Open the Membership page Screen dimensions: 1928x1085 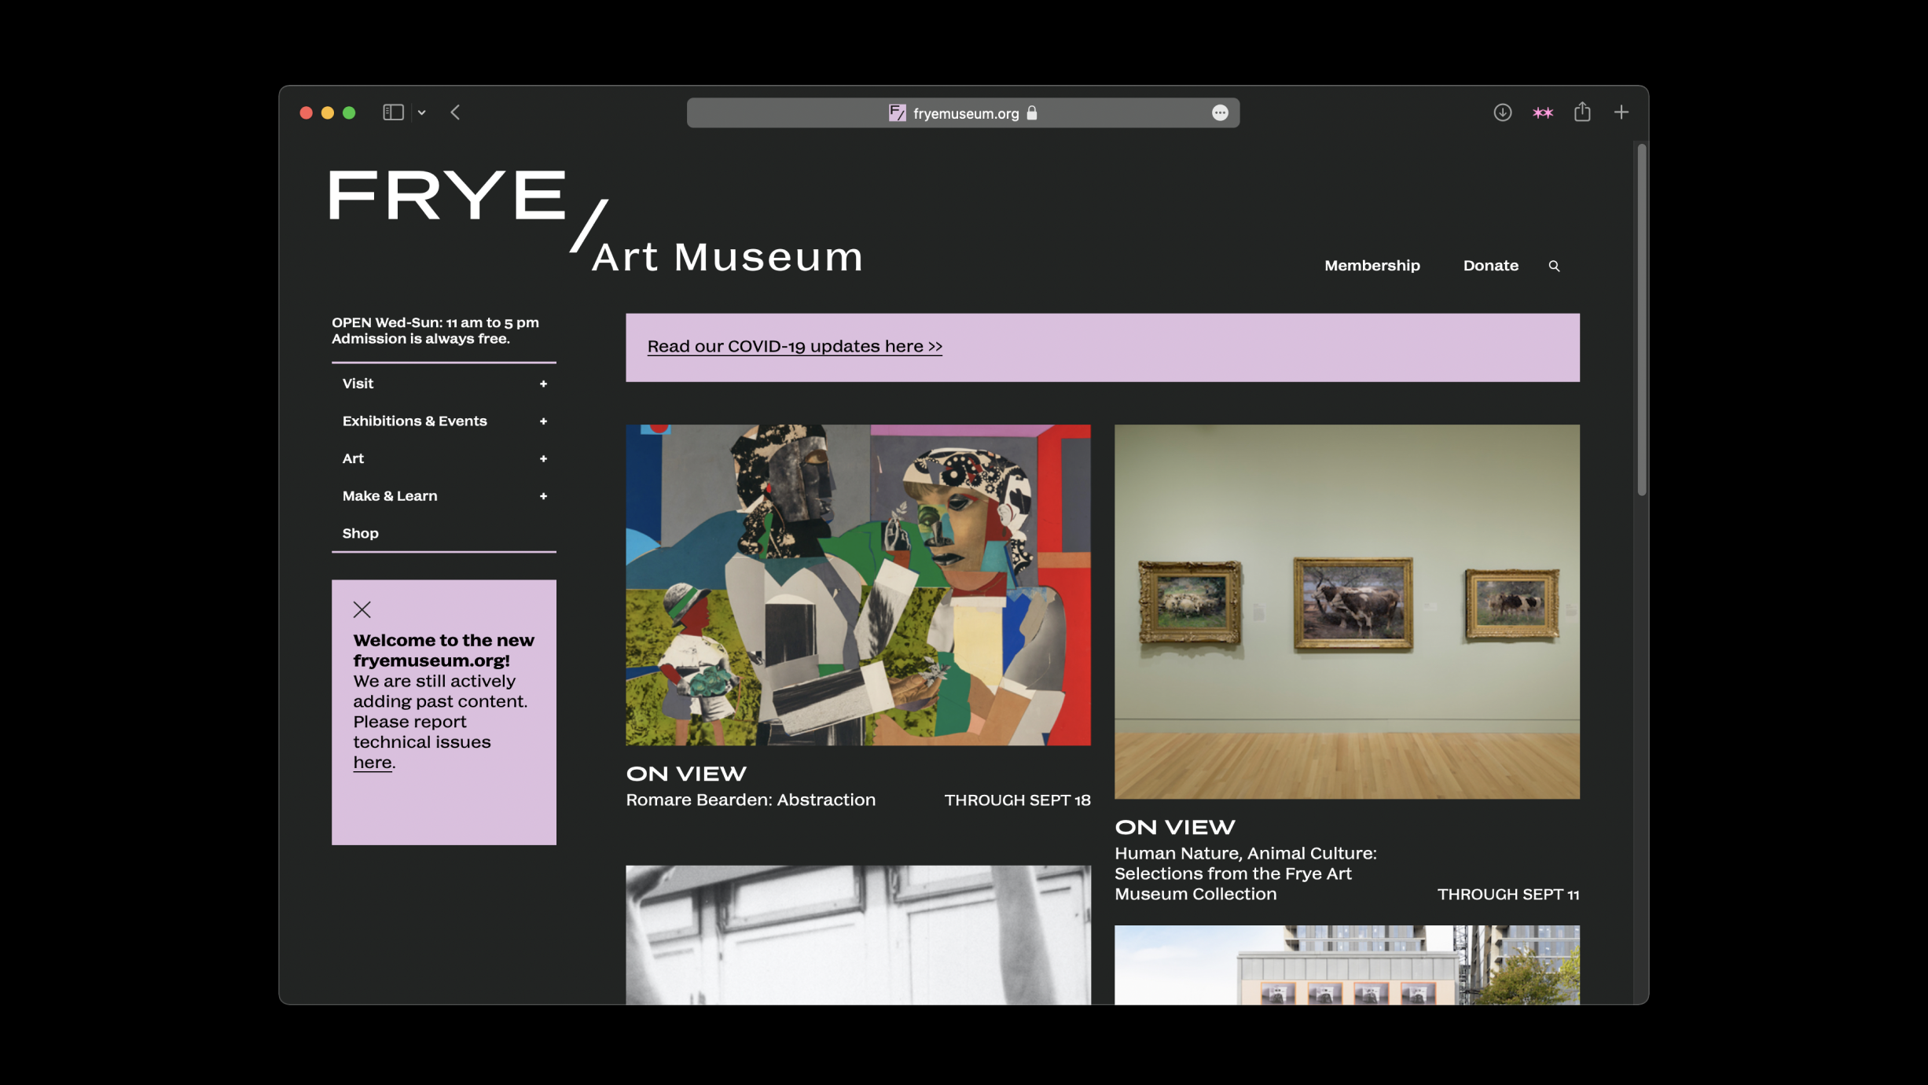(1372, 266)
